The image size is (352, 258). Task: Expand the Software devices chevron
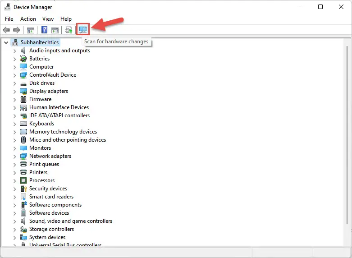pos(15,213)
